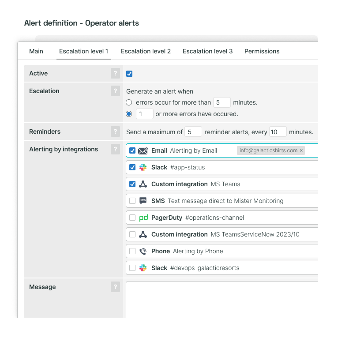Screen dimensions: 353x353
Task: Click the SMS speech bubble icon
Action: [143, 201]
